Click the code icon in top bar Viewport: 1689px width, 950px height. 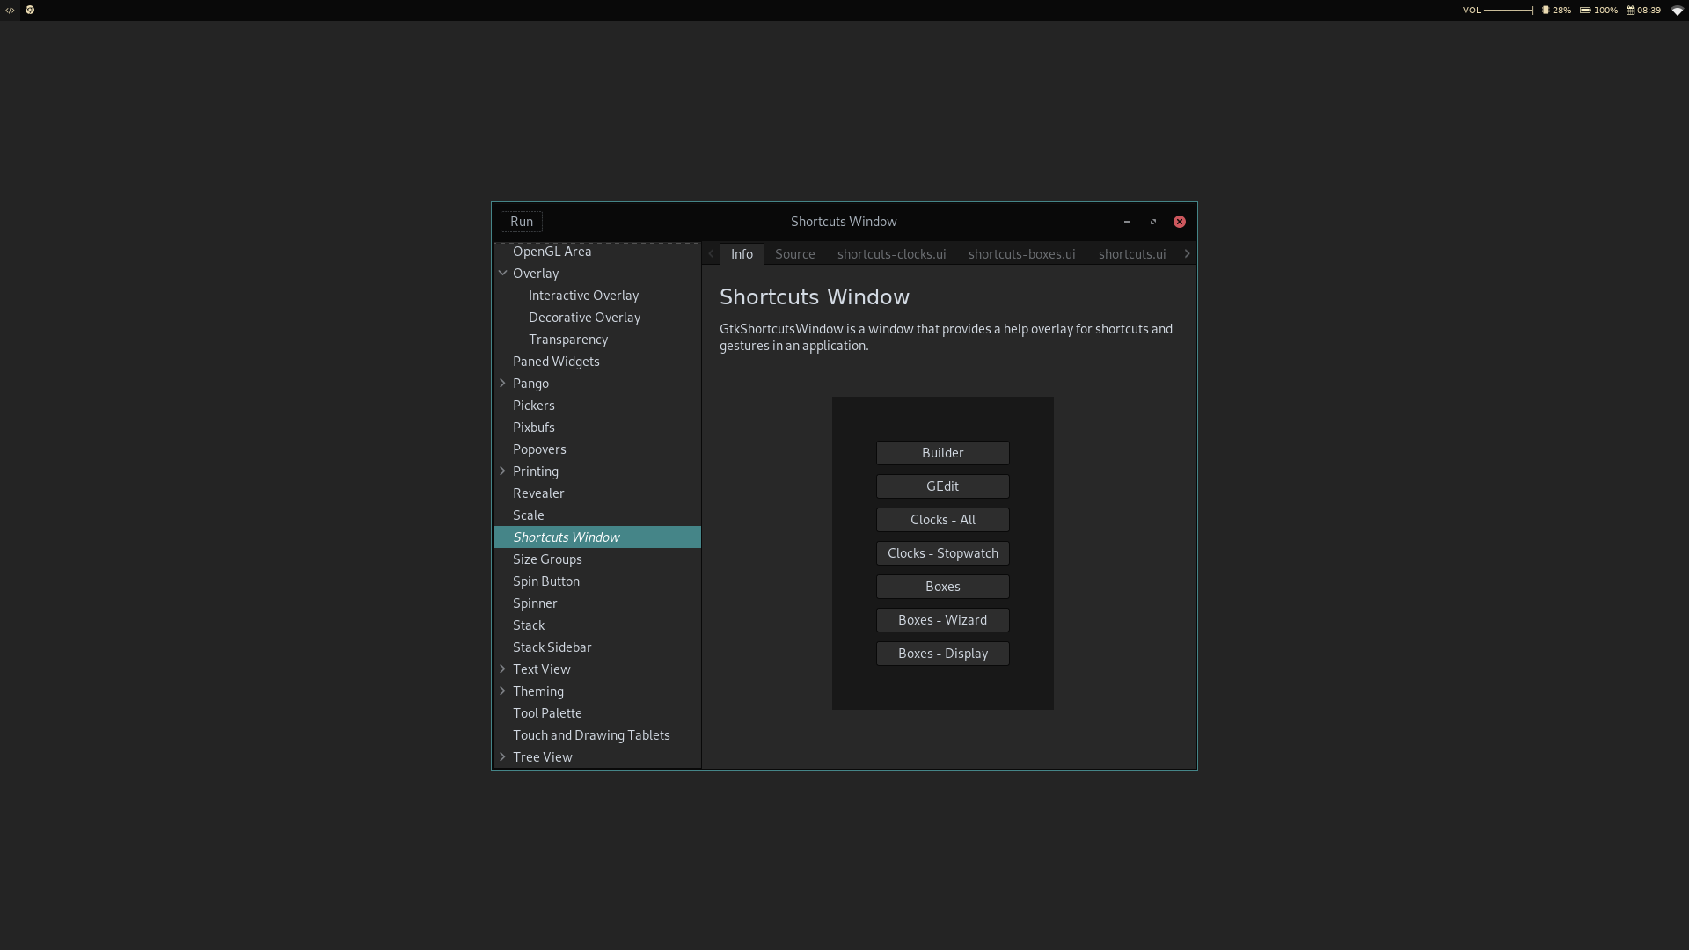coord(10,11)
